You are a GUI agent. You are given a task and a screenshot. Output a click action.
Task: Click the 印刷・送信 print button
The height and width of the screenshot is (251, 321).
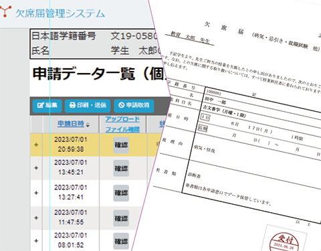tap(88, 106)
